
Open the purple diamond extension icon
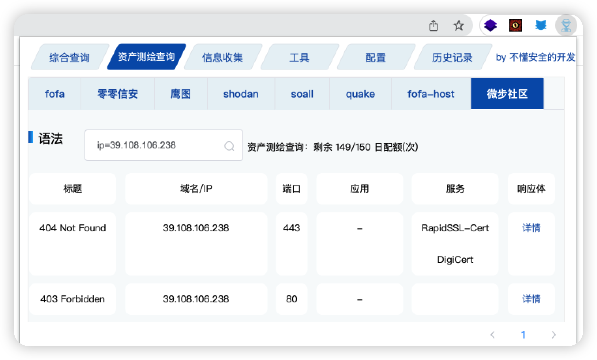490,26
